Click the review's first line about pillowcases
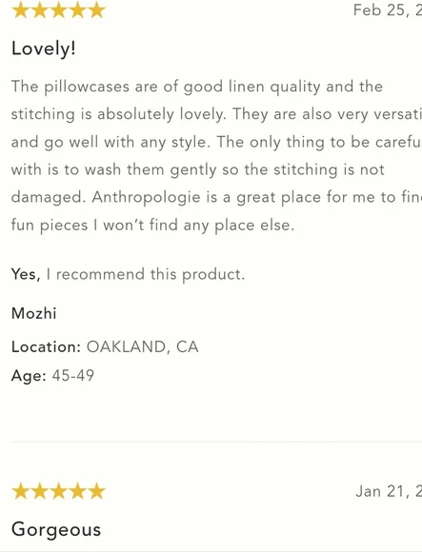This screenshot has width=422, height=552. tap(197, 87)
